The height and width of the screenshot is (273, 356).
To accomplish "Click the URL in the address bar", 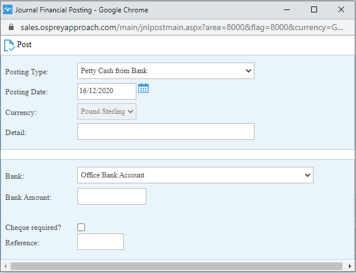I will [x=182, y=28].
